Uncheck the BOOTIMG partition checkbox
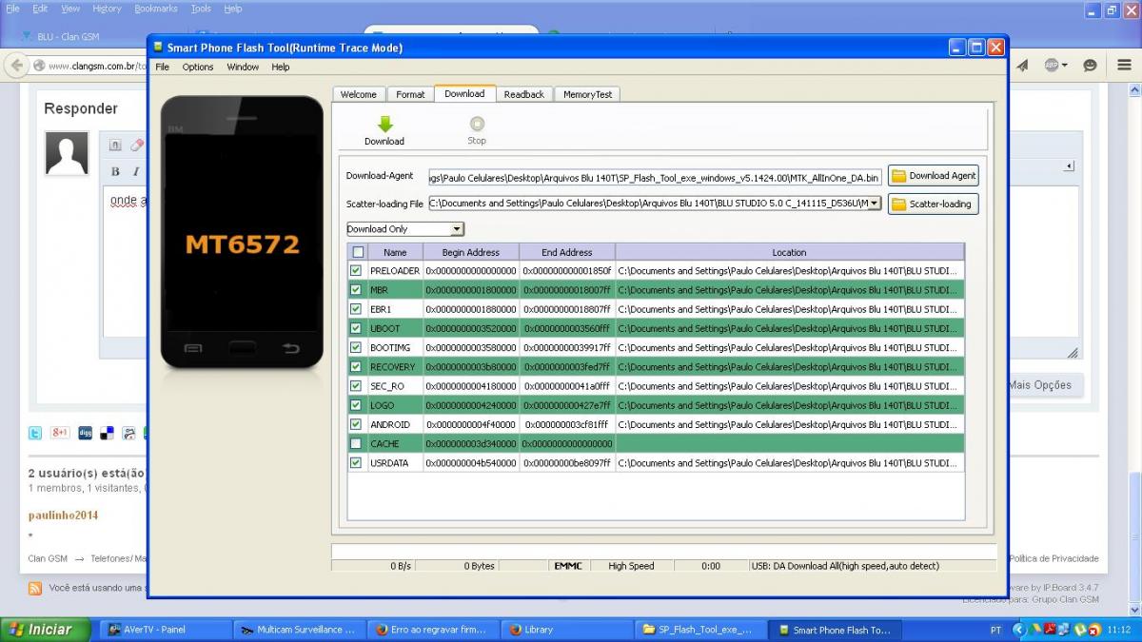 pos(356,347)
